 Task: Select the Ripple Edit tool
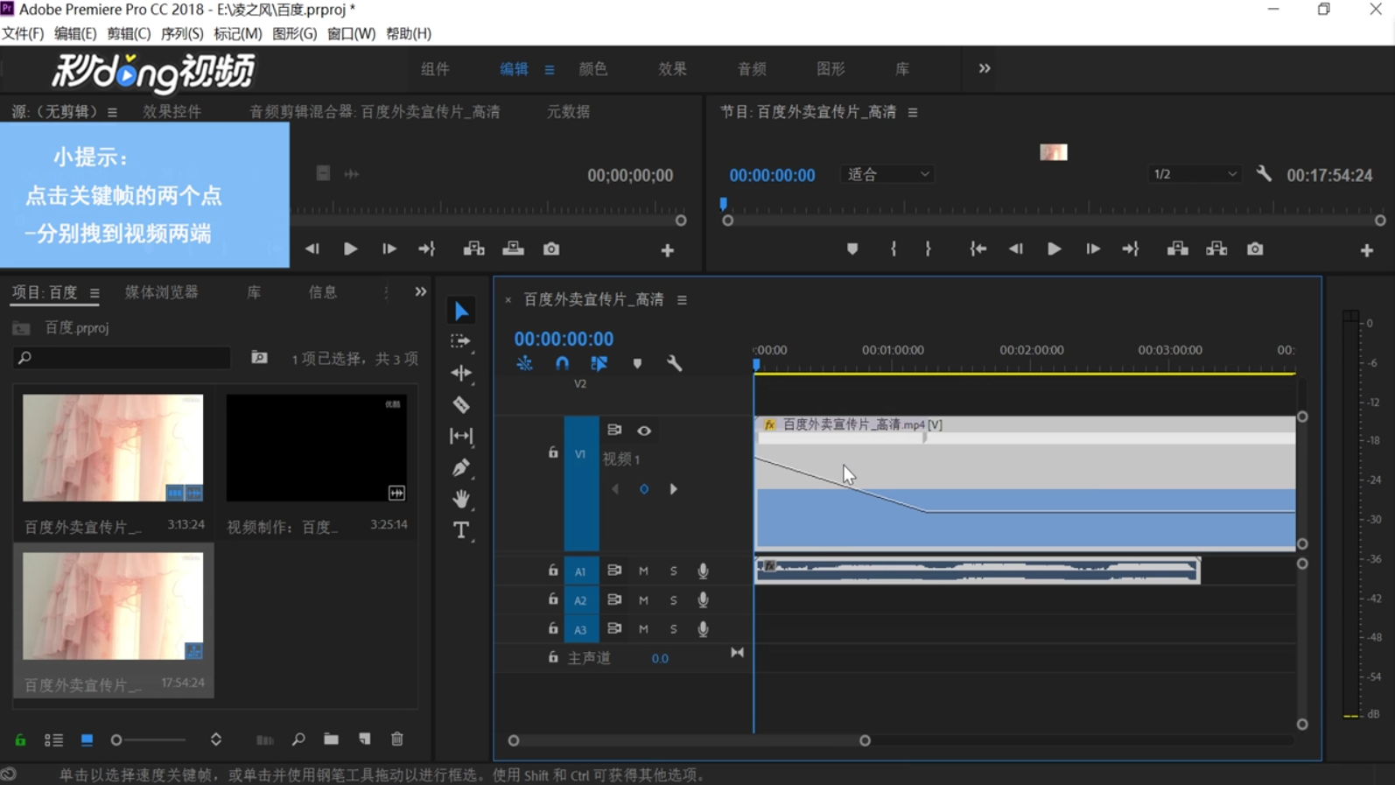[461, 373]
